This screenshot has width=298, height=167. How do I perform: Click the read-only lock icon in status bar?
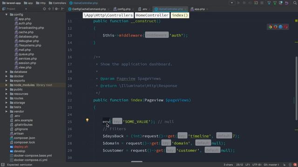pyautogui.click(x=284, y=165)
